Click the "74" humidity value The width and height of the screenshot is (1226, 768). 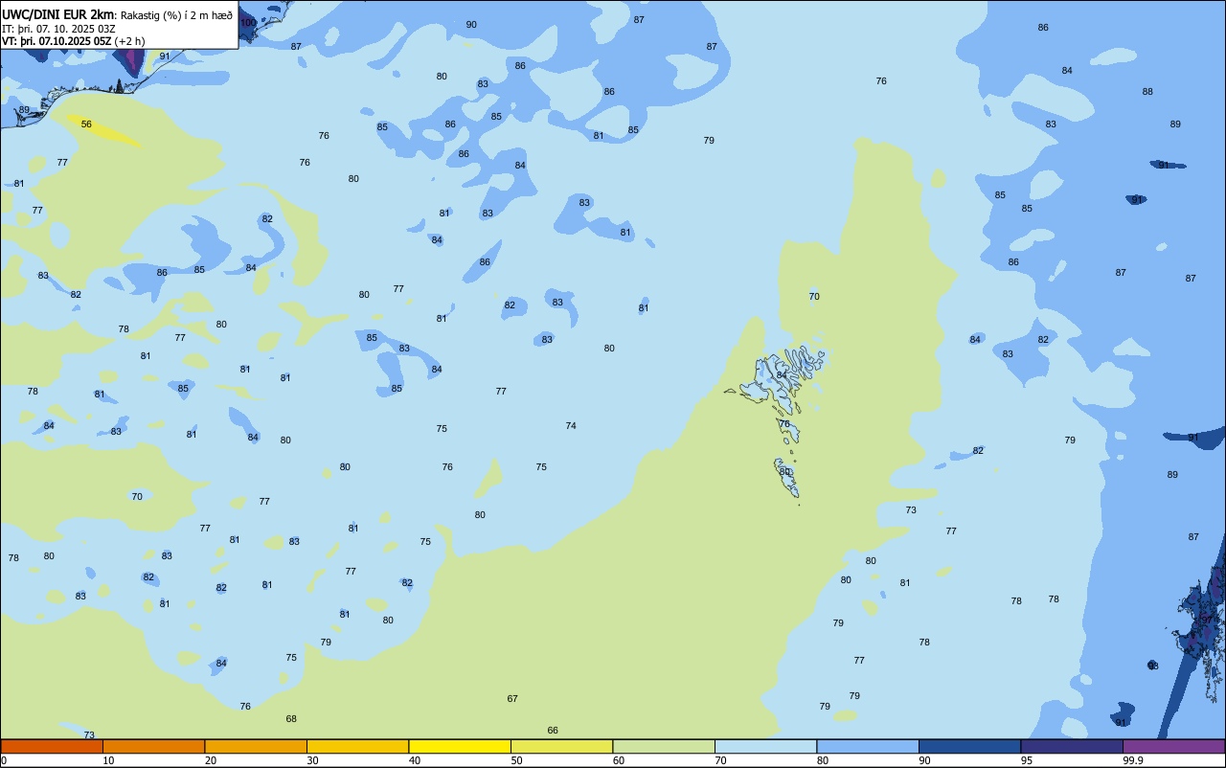pyautogui.click(x=571, y=426)
